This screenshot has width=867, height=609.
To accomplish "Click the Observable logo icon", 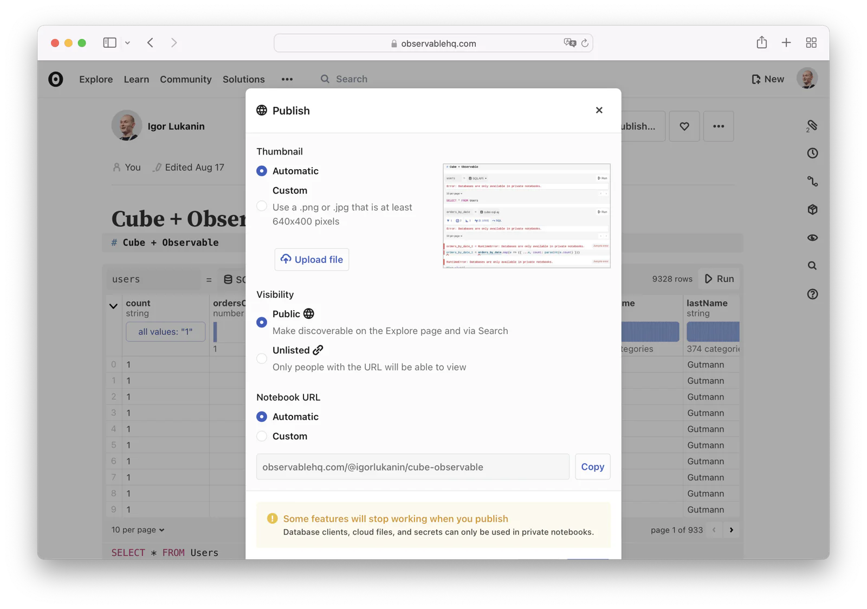I will tap(56, 79).
